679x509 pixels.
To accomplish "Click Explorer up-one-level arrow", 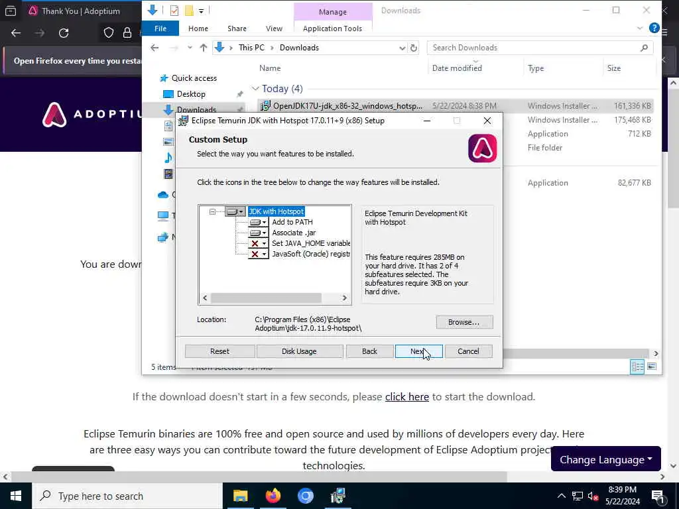I will (x=204, y=48).
